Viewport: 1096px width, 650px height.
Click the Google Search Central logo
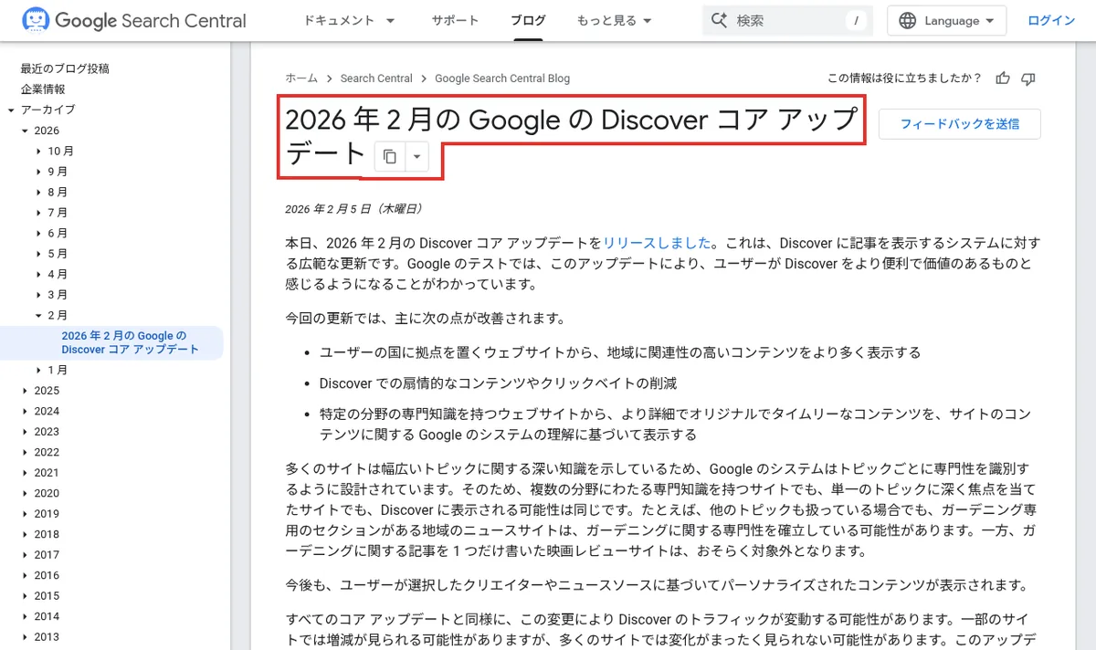pos(134,20)
